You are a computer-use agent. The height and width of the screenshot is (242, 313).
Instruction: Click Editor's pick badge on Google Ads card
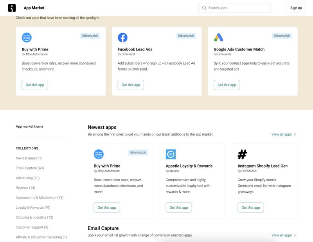point(282,36)
